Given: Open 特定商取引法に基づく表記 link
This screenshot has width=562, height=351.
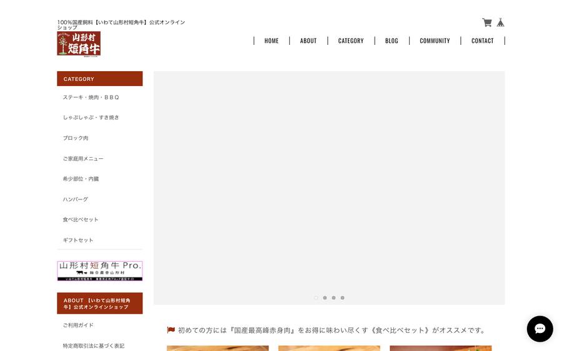Looking at the screenshot, I should tap(94, 346).
